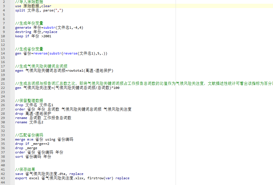This screenshot has width=273, height=185.
Task: Click the 'rename 文件名2' line
Action: tap(29, 122)
